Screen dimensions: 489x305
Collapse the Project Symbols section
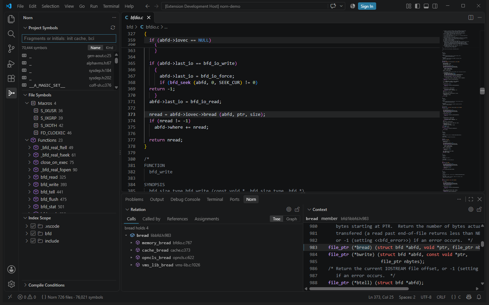[25, 28]
